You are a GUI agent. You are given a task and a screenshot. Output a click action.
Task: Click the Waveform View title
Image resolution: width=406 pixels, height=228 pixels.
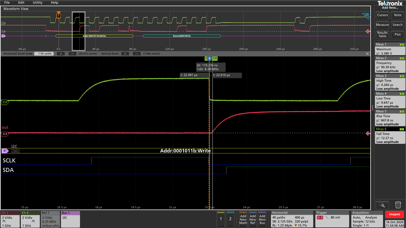tap(16, 9)
